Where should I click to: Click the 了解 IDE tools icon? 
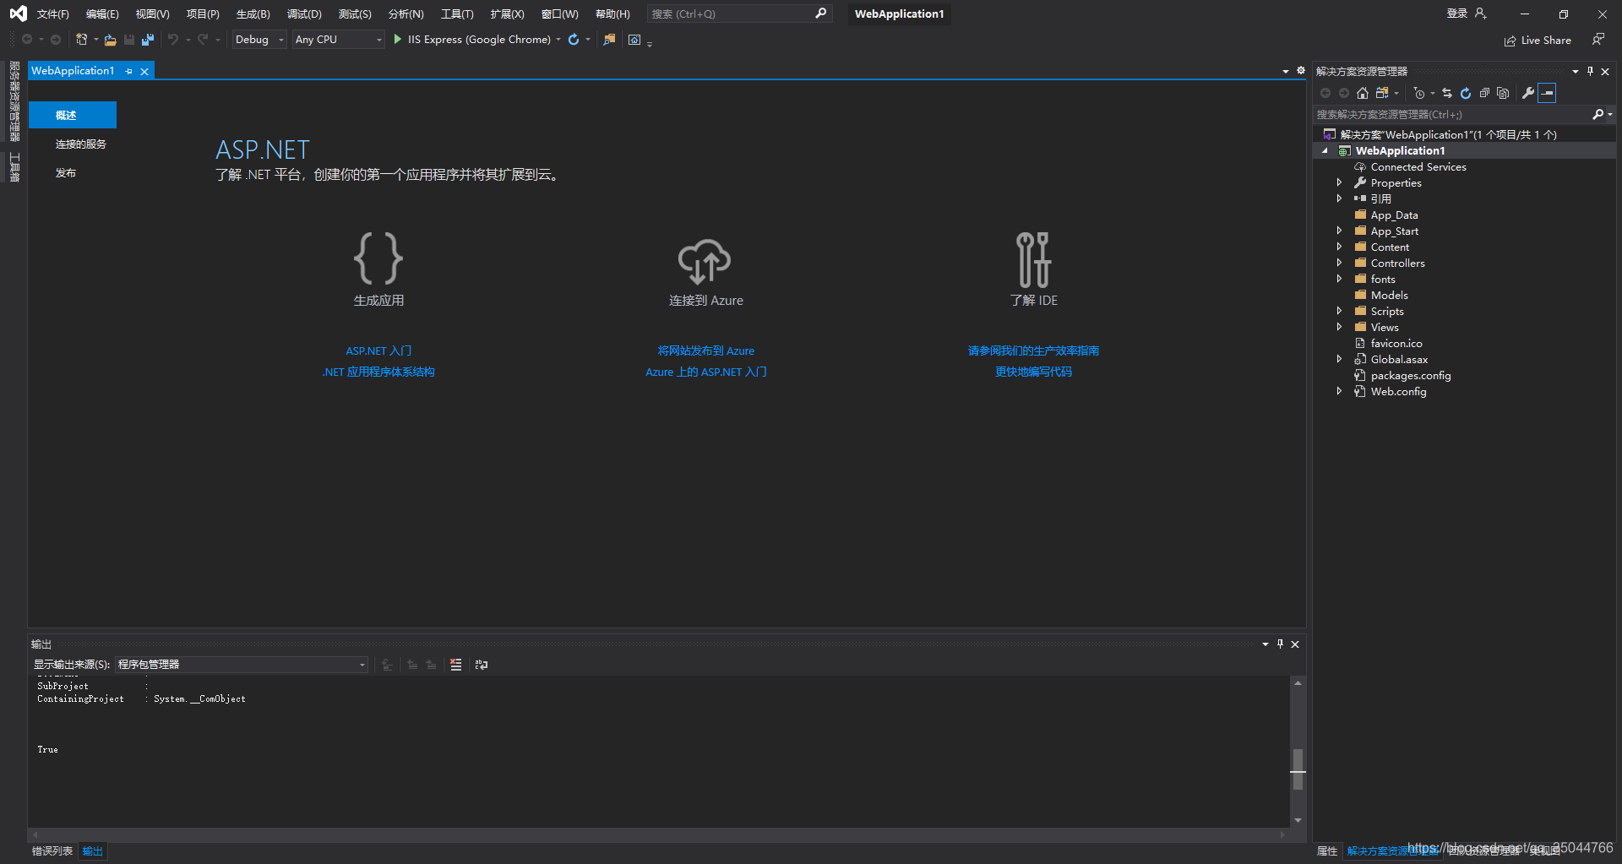[x=1033, y=260]
